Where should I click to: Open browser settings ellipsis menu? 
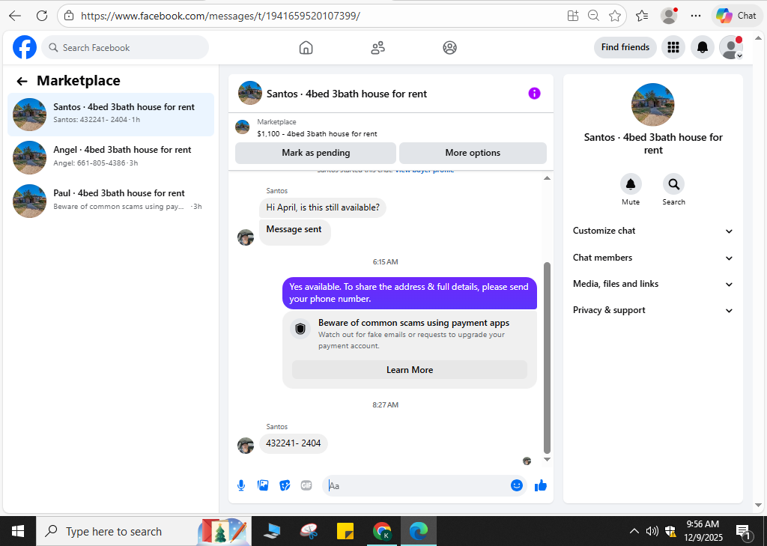click(x=696, y=16)
